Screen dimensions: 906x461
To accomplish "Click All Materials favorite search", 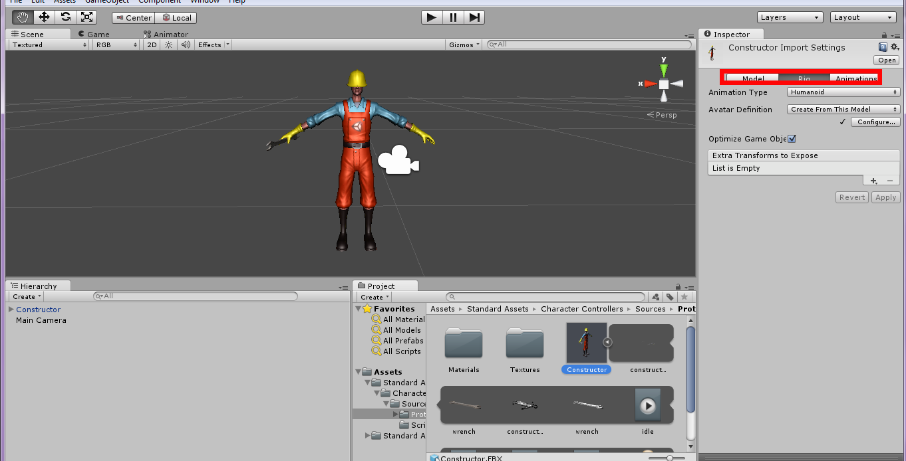I will (398, 320).
